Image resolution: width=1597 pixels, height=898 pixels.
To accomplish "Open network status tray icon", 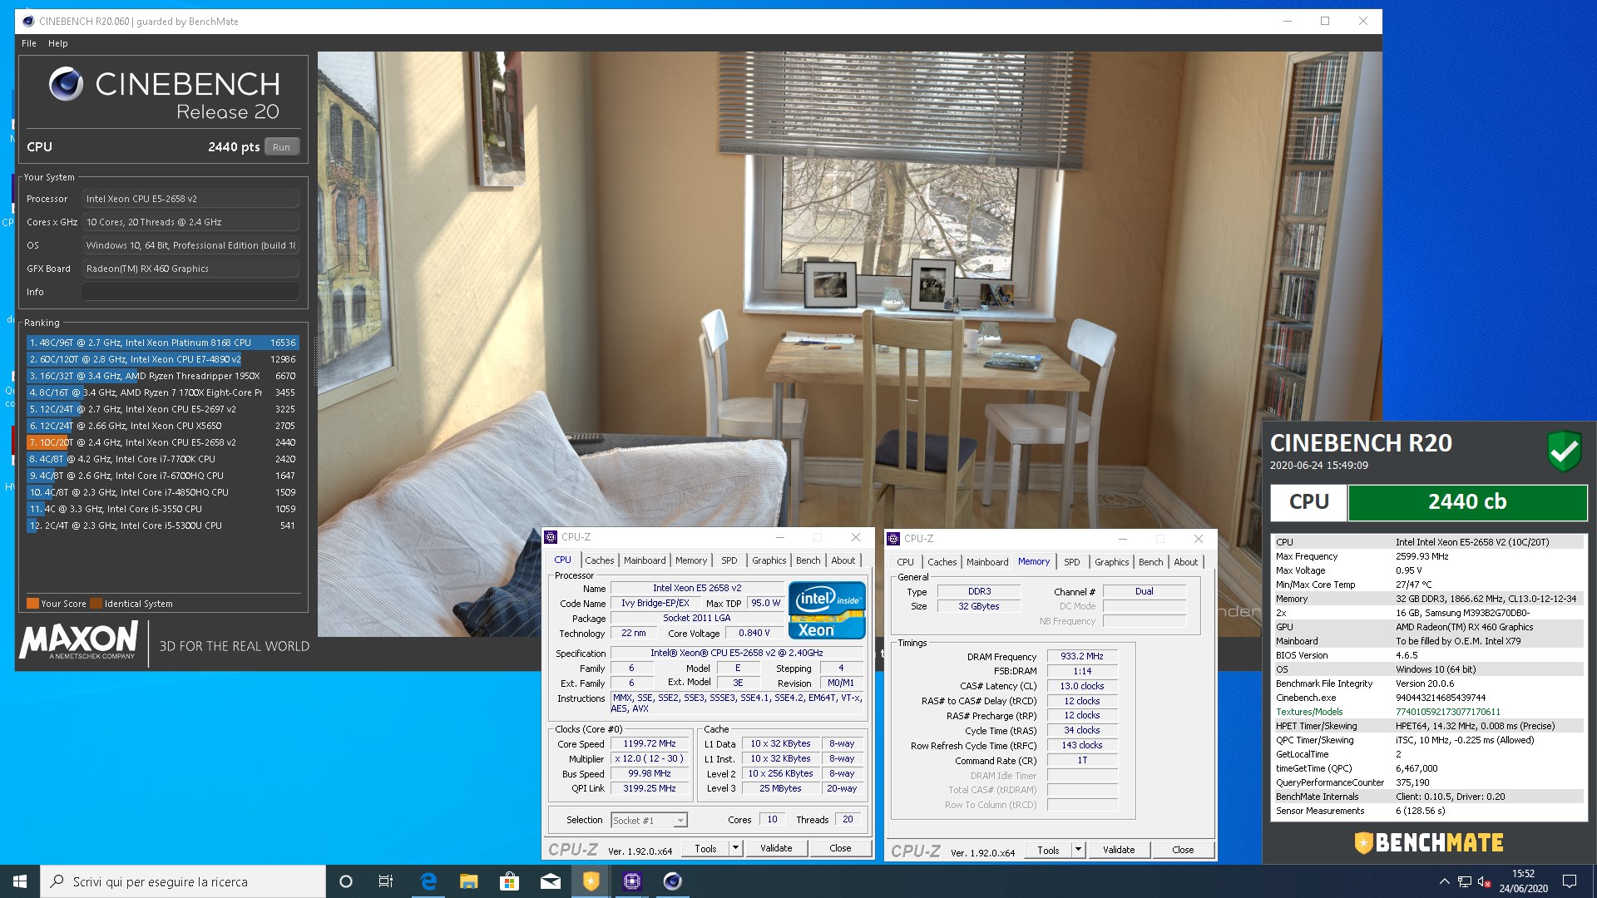I will pyautogui.click(x=1465, y=881).
